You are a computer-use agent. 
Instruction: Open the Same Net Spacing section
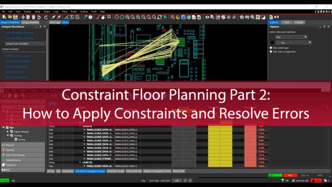click(x=23, y=155)
